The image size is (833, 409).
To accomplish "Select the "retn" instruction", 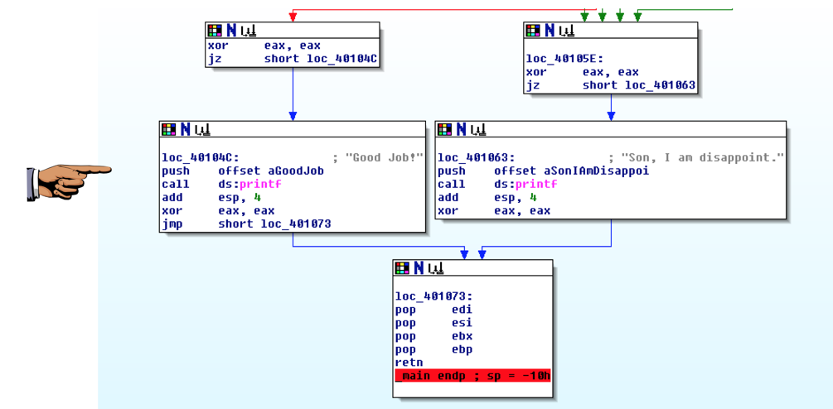I will point(409,363).
